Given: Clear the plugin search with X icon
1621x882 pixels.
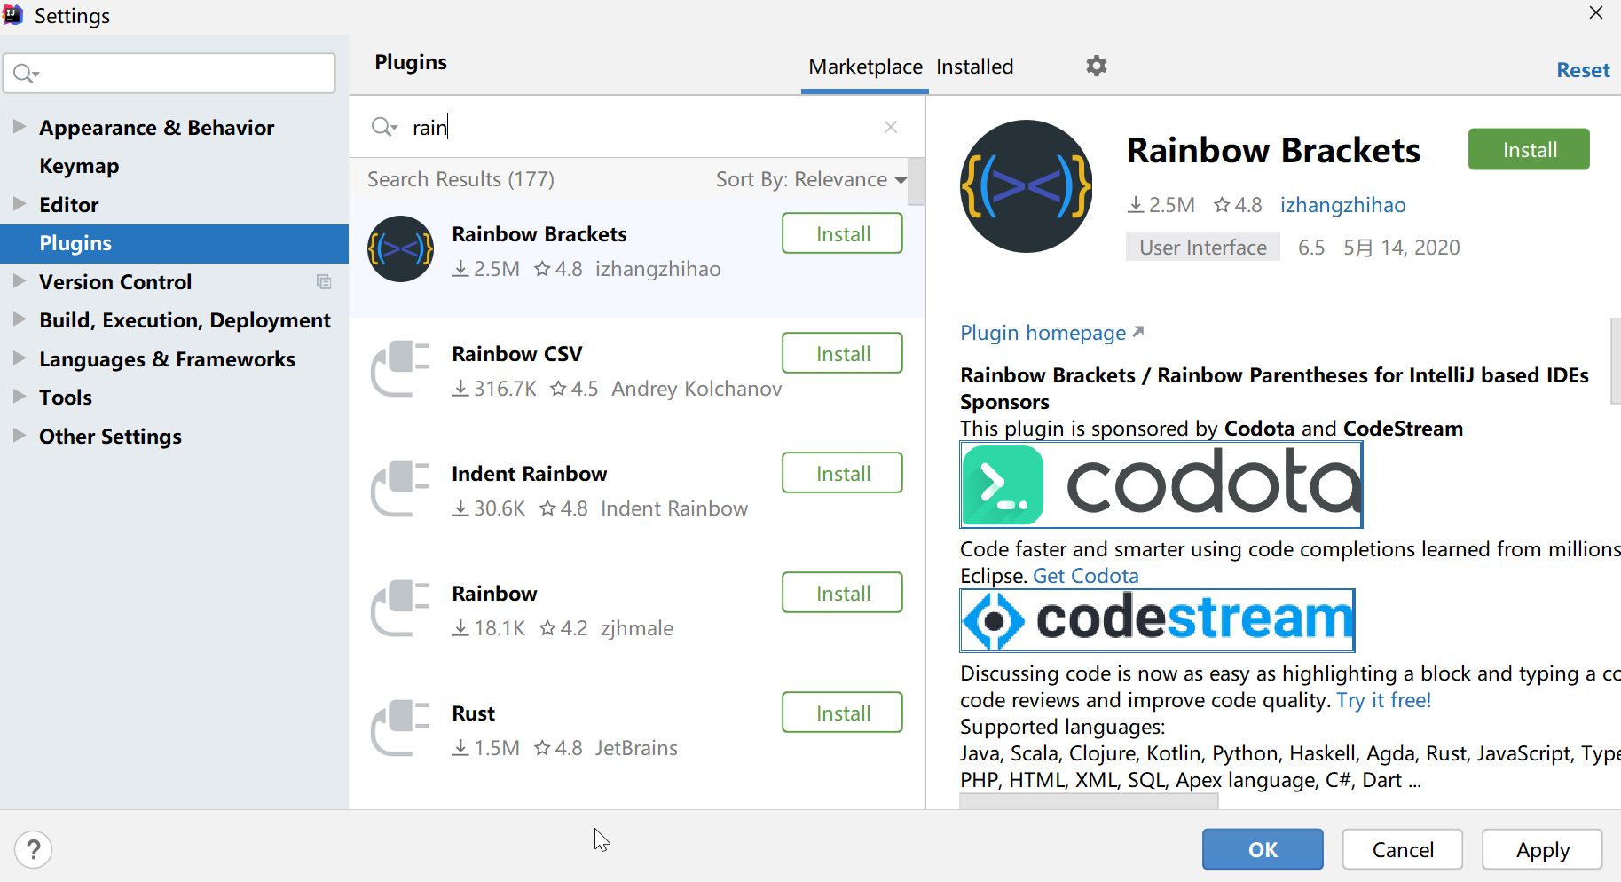Looking at the screenshot, I should (891, 127).
